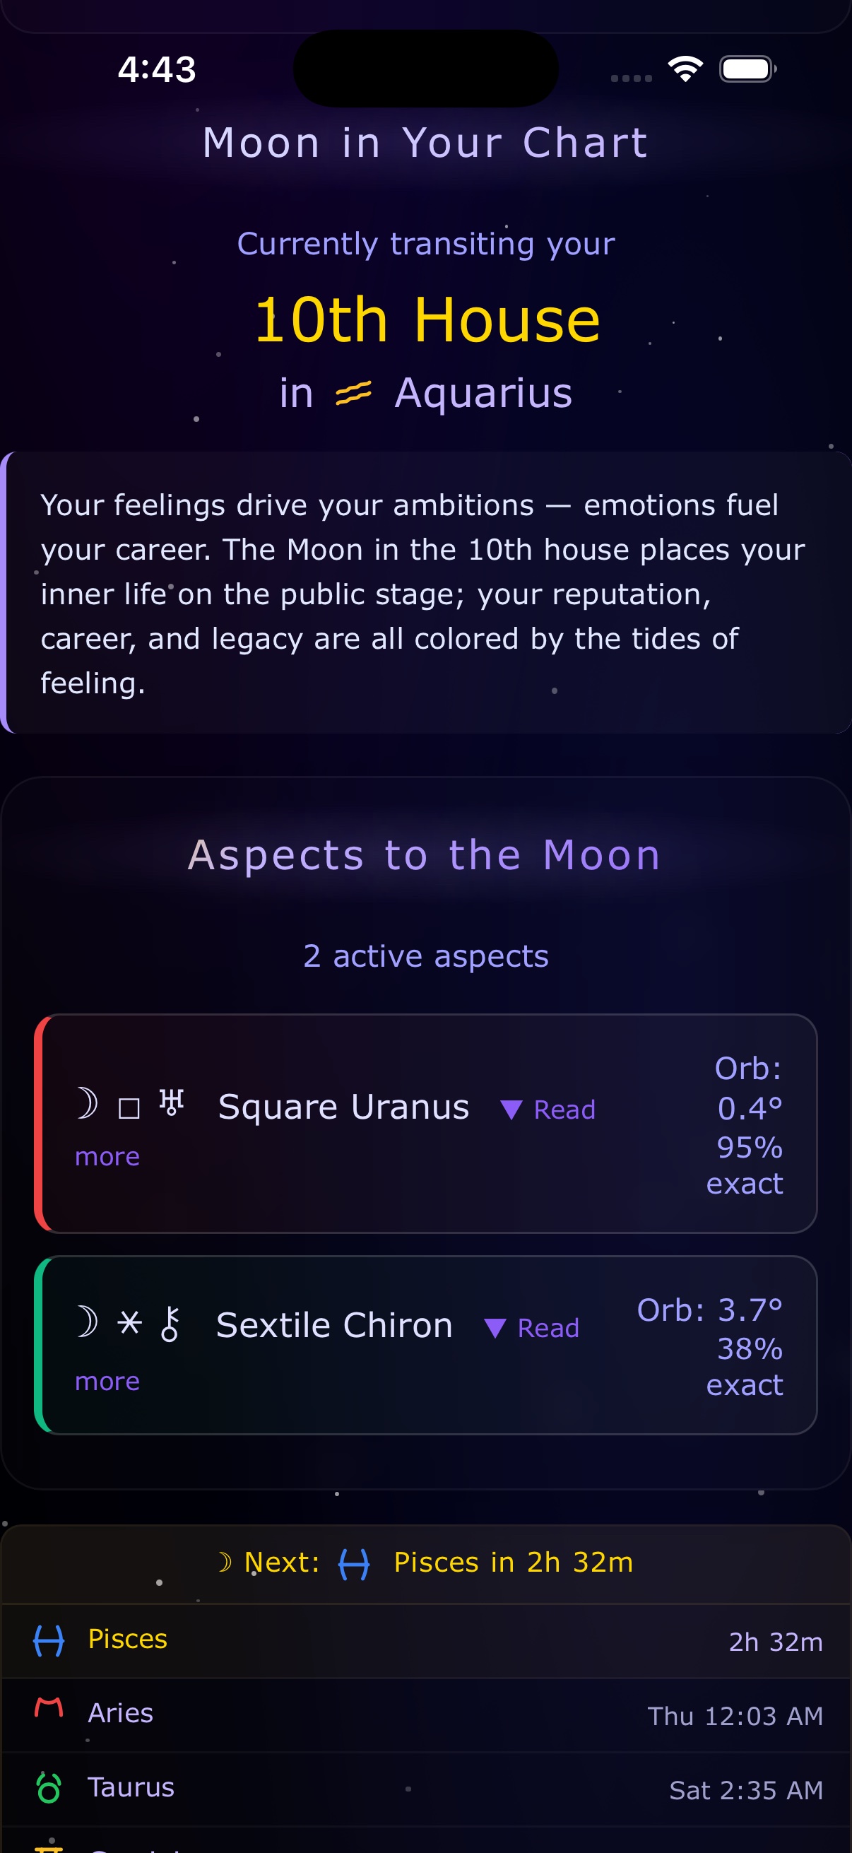Click the Aquarius glyph next to the sign name
Viewport: 852px width, 1853px height.
tap(353, 393)
